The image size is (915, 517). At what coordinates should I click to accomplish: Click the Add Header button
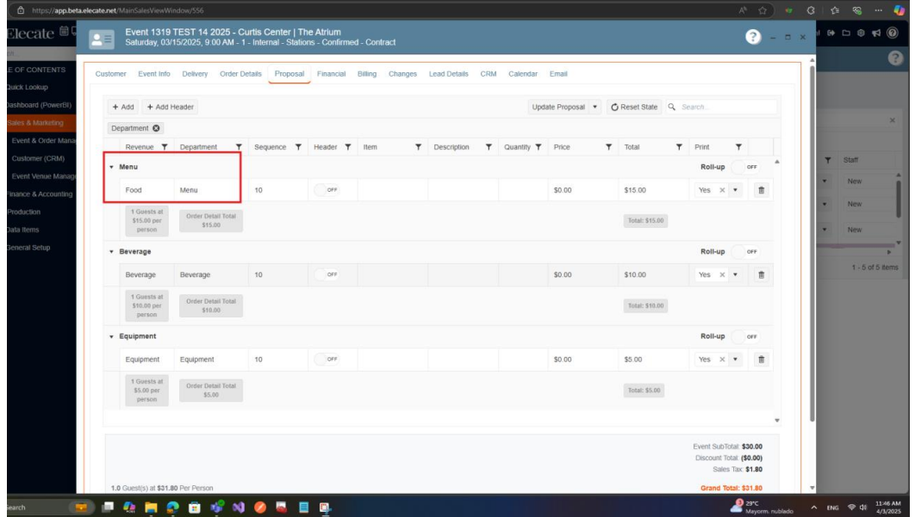170,108
